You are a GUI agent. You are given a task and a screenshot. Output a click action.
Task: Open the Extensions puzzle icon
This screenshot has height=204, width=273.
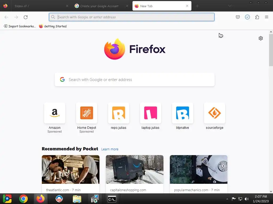257,17
